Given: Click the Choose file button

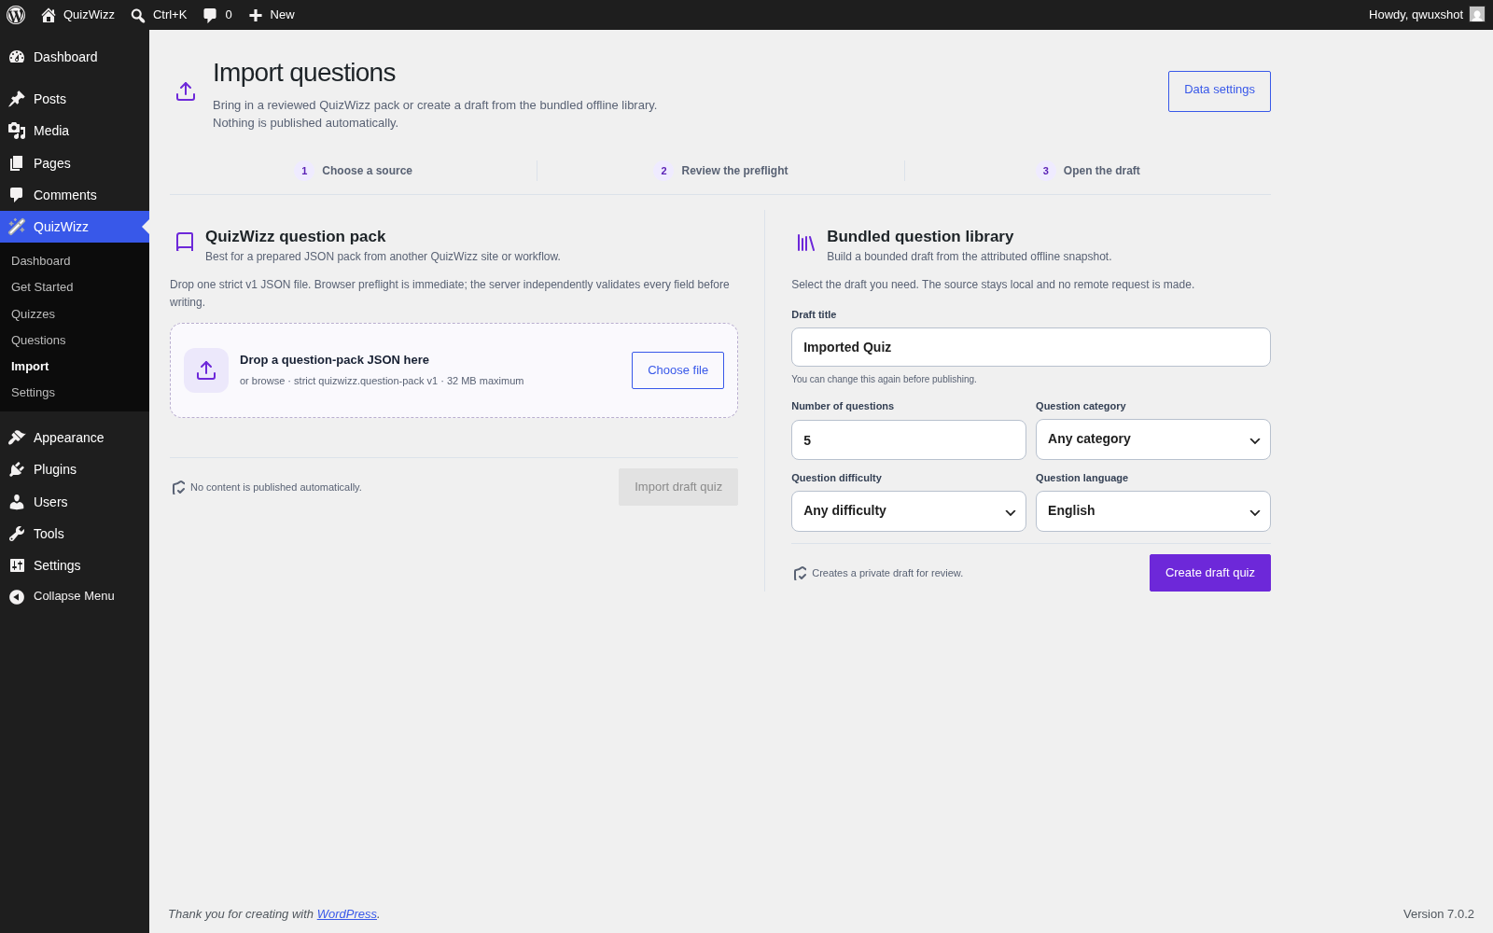Looking at the screenshot, I should point(677,370).
